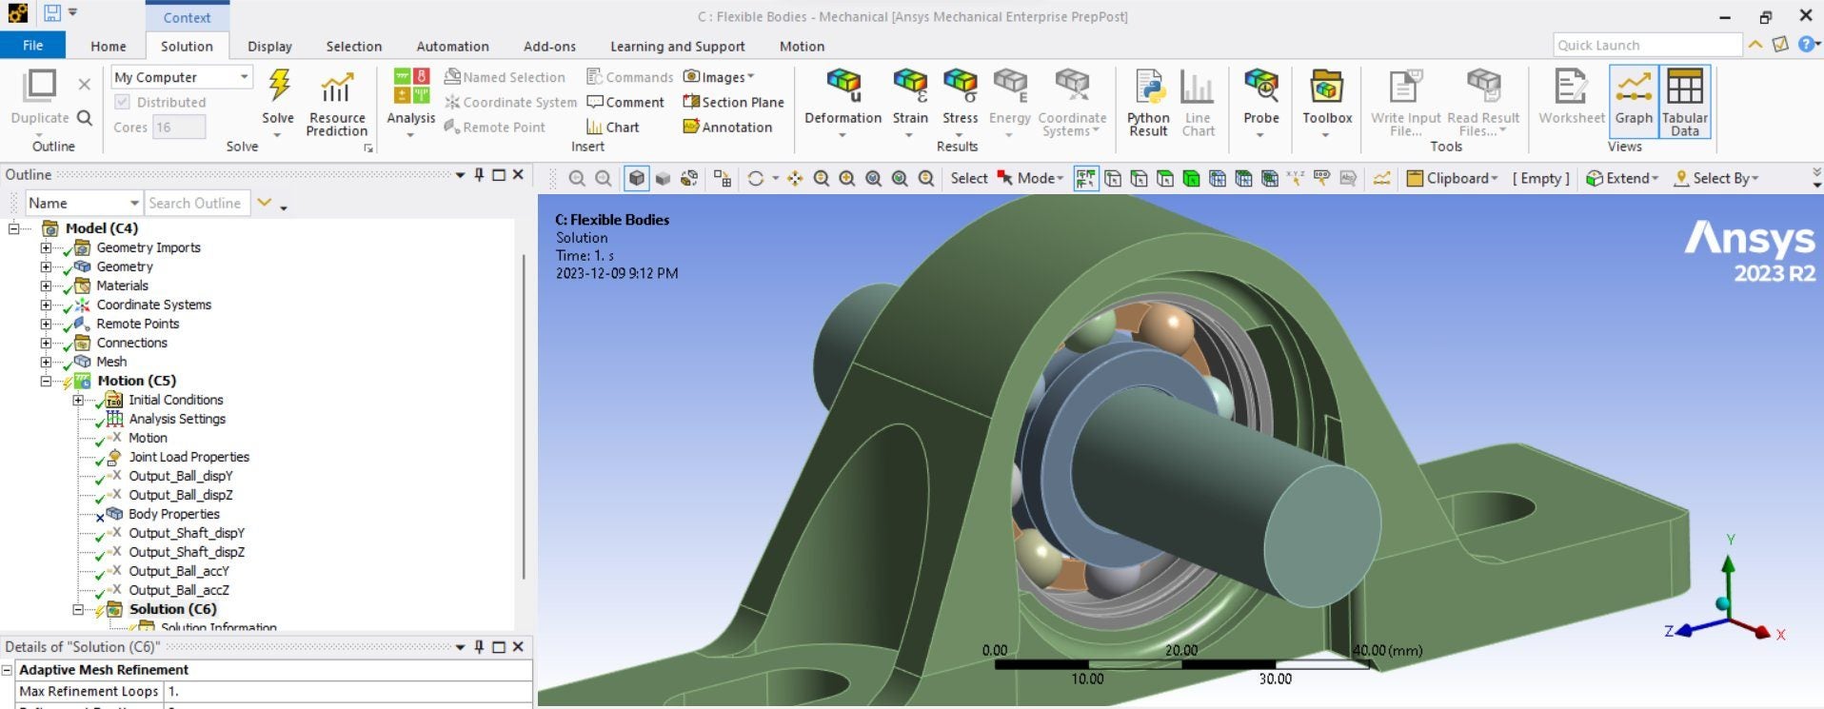The image size is (1824, 709).
Task: Click the Probe tool icon
Action: point(1260,87)
